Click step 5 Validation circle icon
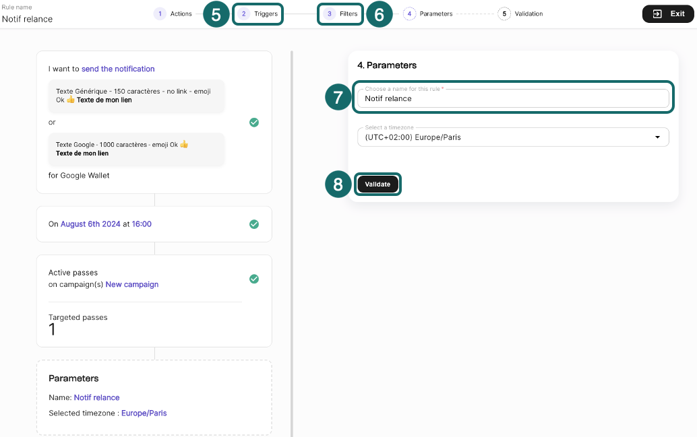 click(x=504, y=13)
